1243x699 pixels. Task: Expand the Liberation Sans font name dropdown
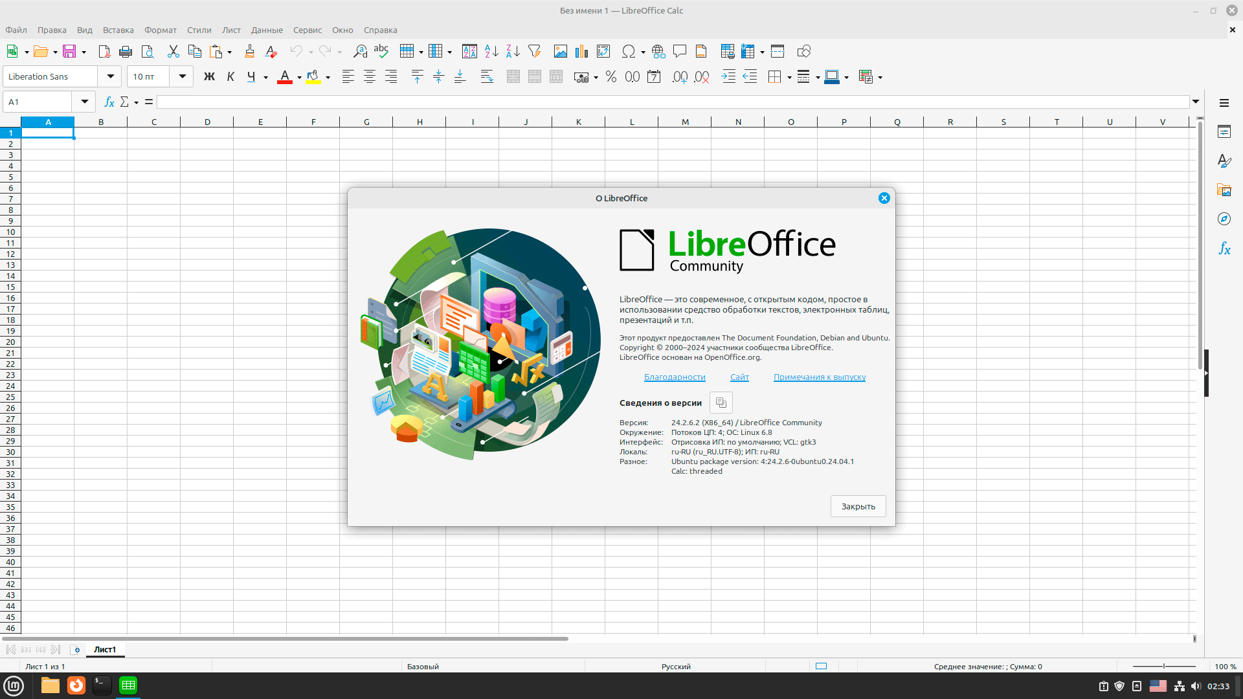pyautogui.click(x=111, y=77)
